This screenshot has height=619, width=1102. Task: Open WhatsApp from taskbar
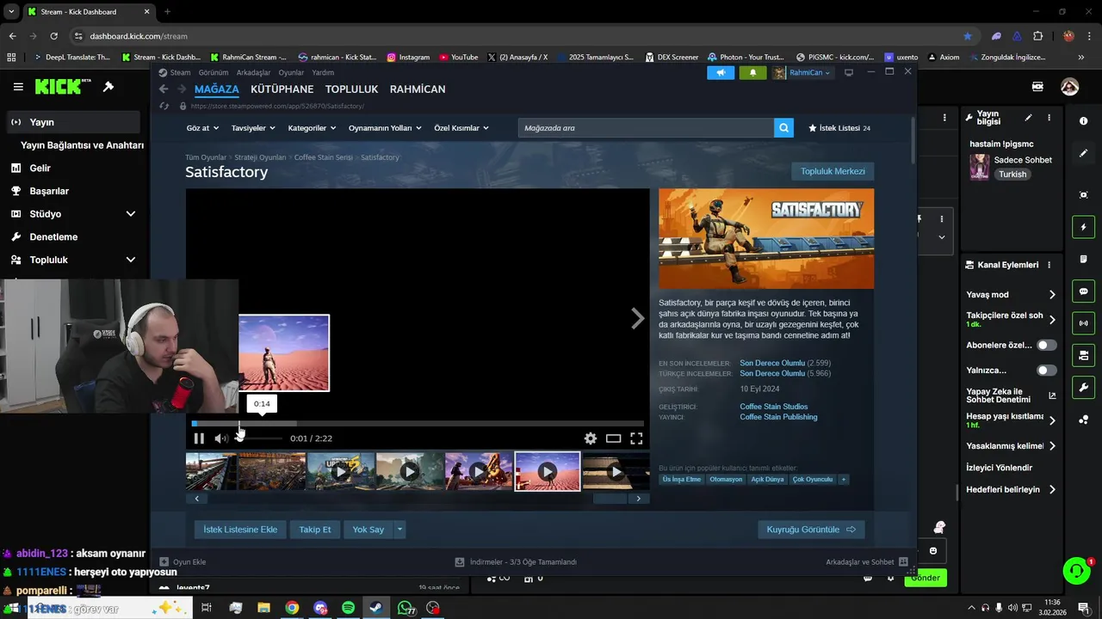pyautogui.click(x=405, y=608)
